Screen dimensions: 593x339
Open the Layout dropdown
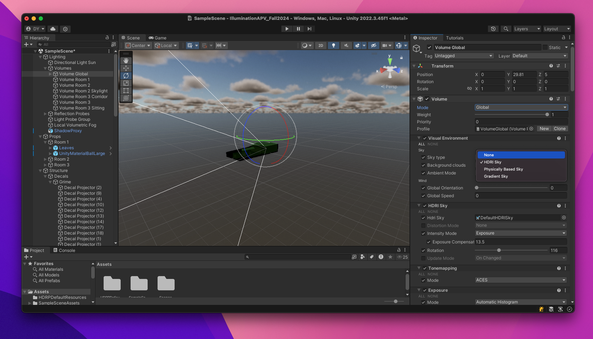coord(557,29)
